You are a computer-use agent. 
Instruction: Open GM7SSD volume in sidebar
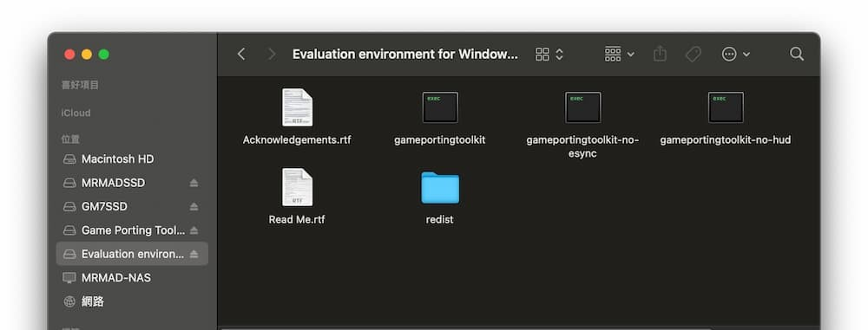[x=132, y=207]
